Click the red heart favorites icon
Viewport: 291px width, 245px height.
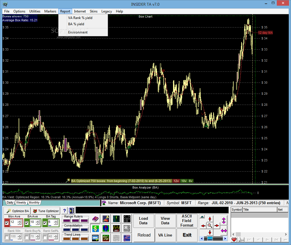coord(234,240)
